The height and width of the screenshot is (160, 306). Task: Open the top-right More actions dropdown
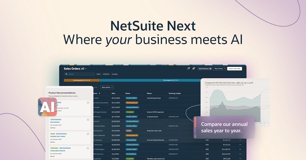pos(220,69)
